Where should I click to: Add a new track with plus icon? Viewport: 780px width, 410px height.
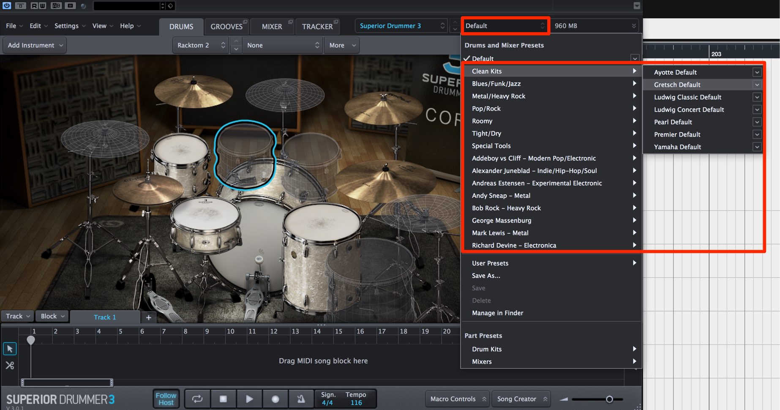pos(149,317)
